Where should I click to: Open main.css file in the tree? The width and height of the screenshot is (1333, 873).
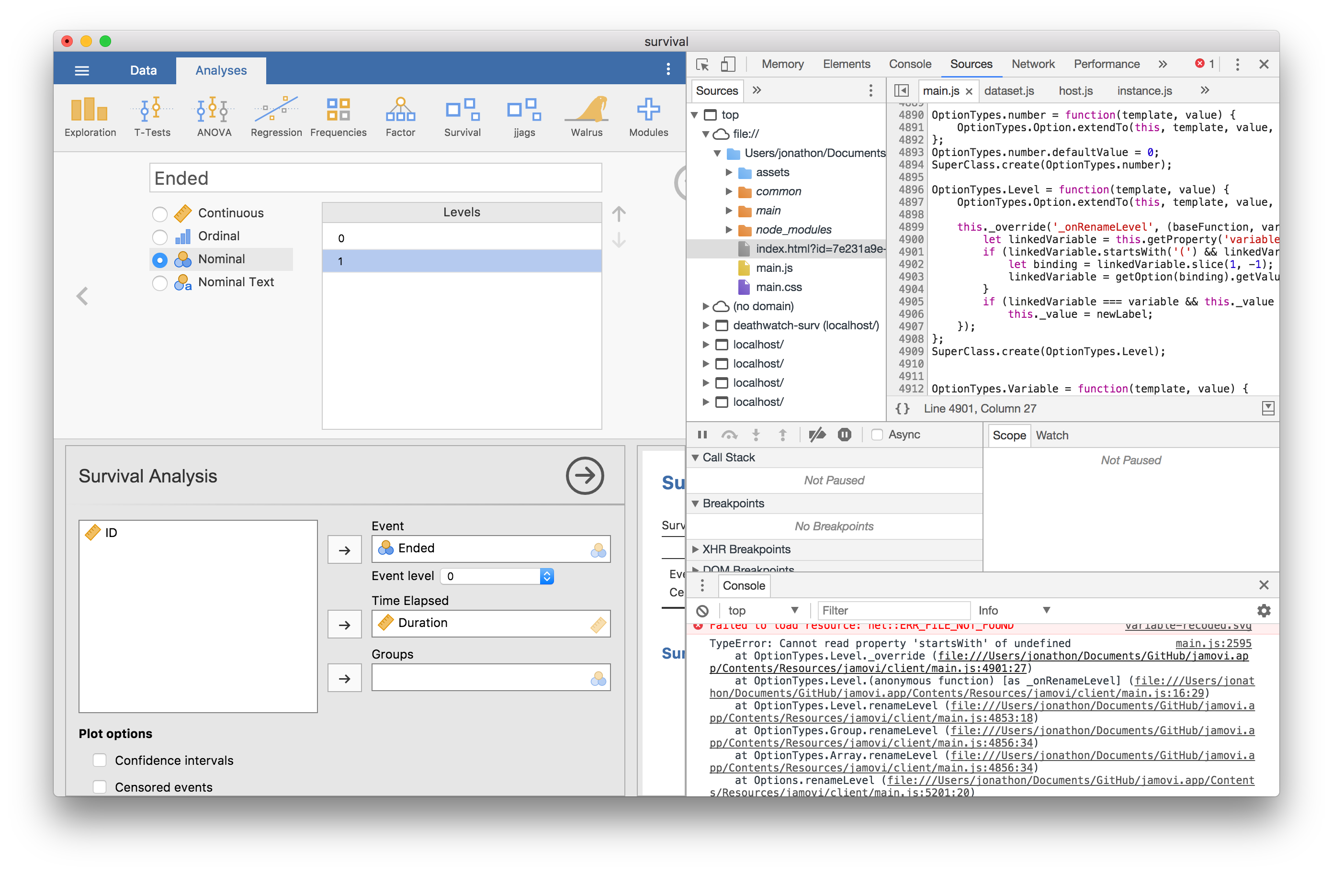tap(779, 287)
